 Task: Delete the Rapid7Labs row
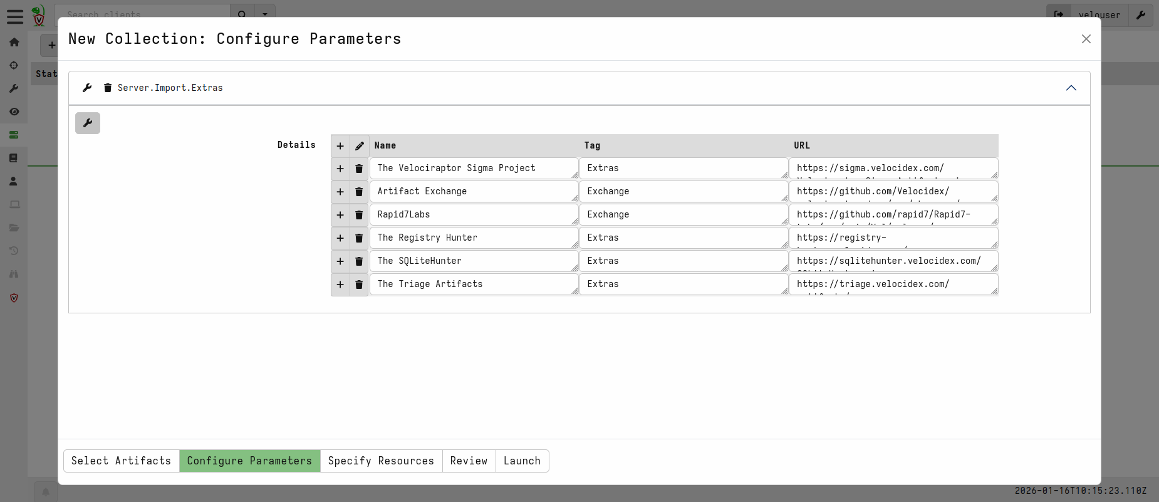pyautogui.click(x=359, y=215)
